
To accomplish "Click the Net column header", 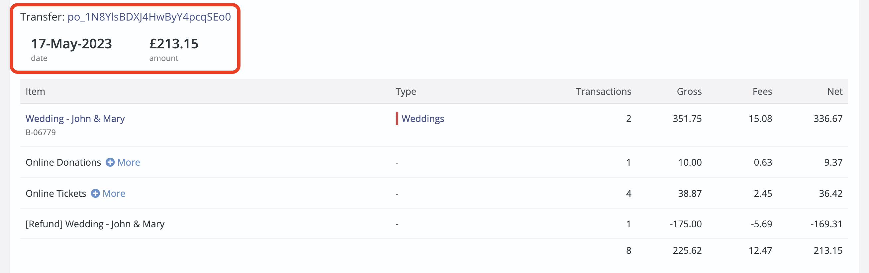I will pos(835,91).
